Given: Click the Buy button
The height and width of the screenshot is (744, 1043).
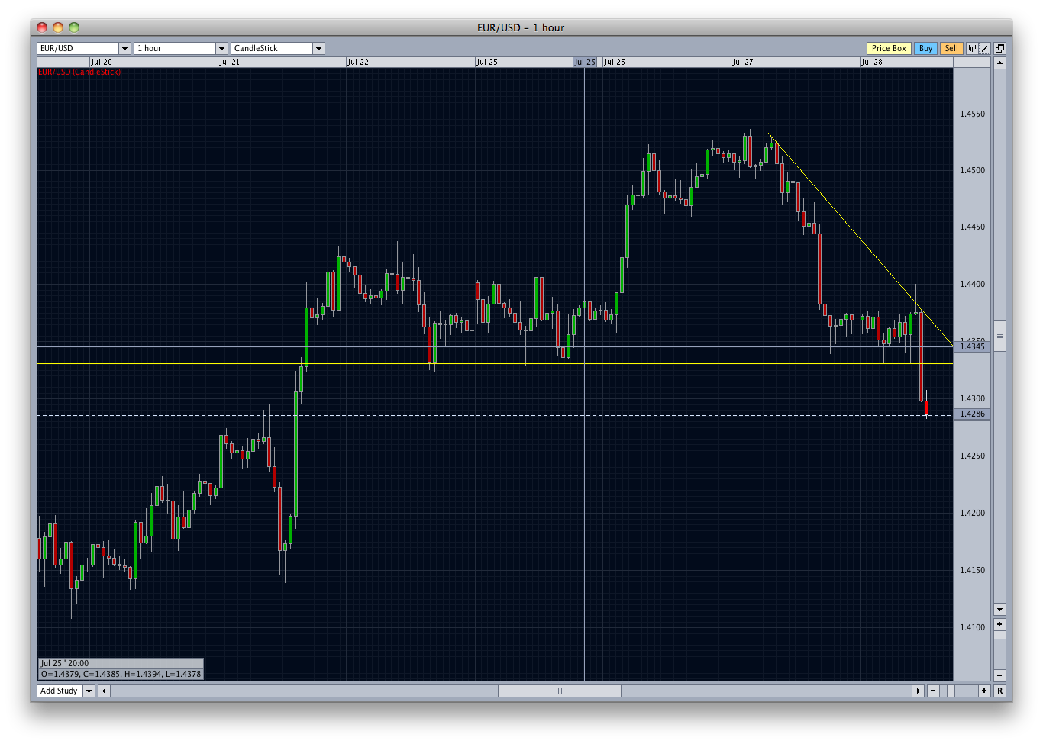Looking at the screenshot, I should pyautogui.click(x=925, y=48).
